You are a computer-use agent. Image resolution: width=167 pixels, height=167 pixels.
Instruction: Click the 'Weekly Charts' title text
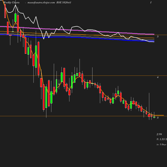coord(11,2)
